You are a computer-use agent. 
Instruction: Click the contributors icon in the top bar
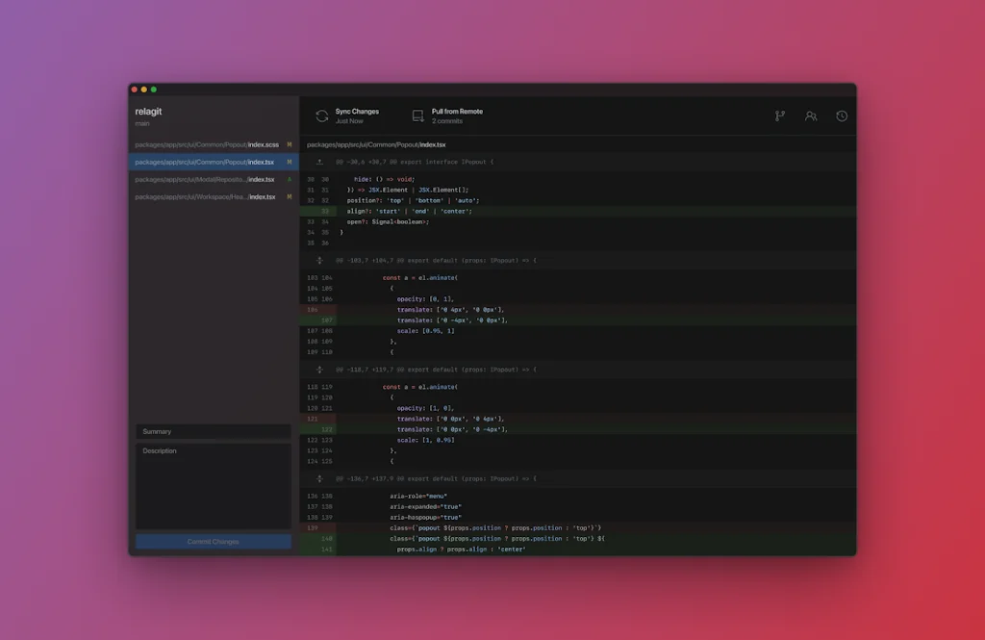811,115
